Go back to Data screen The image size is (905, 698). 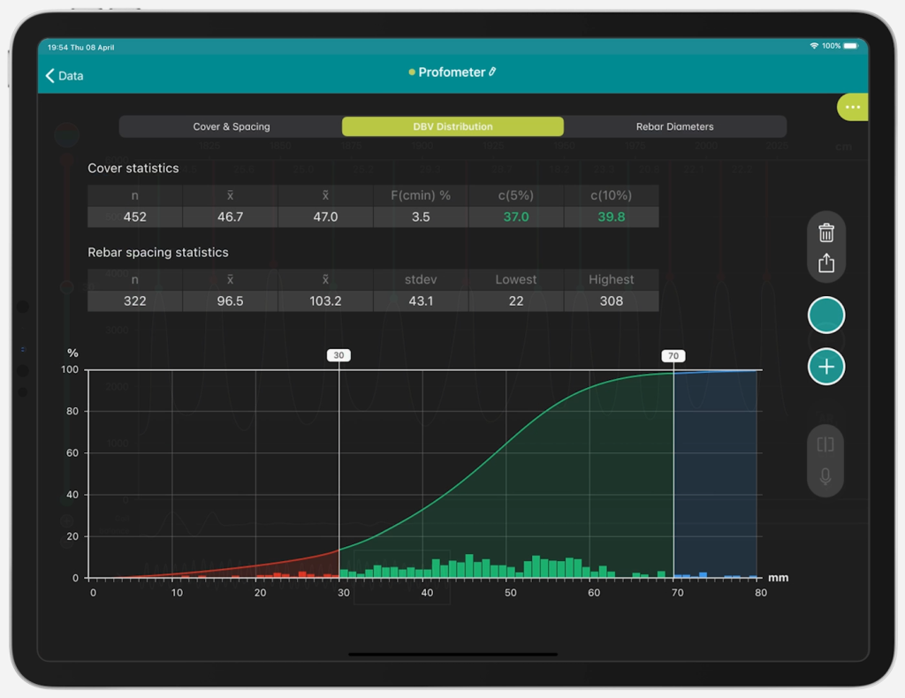tap(64, 76)
